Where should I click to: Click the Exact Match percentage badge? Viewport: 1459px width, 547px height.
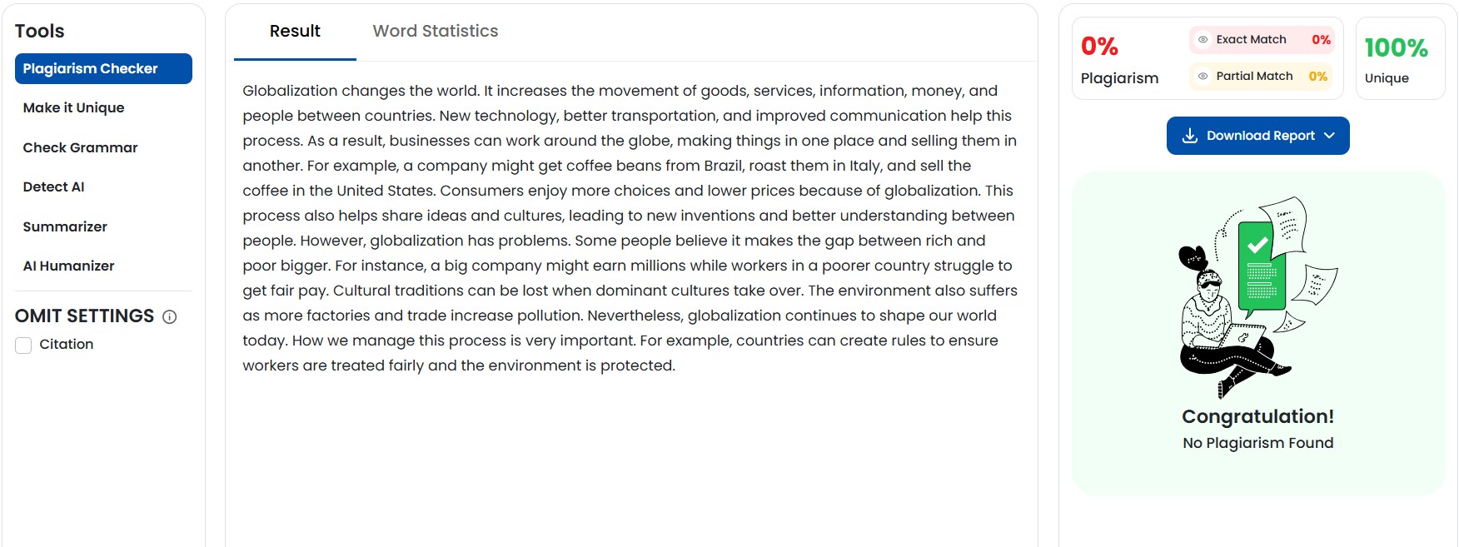[x=1321, y=40]
